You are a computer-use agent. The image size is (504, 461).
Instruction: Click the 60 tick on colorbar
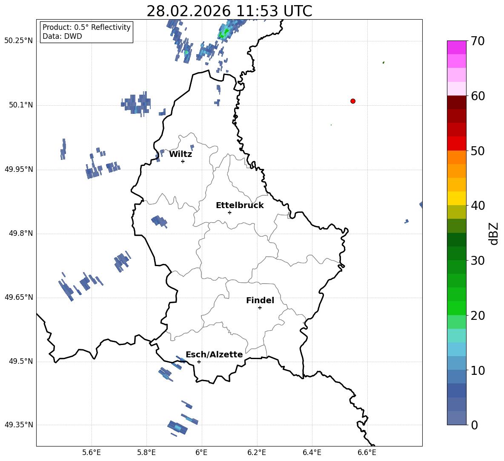pos(478,96)
